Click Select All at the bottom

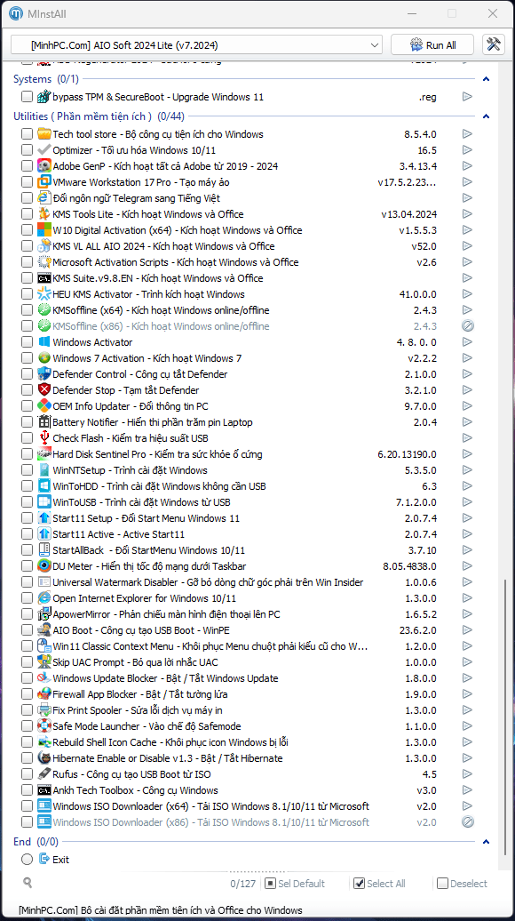coord(380,884)
